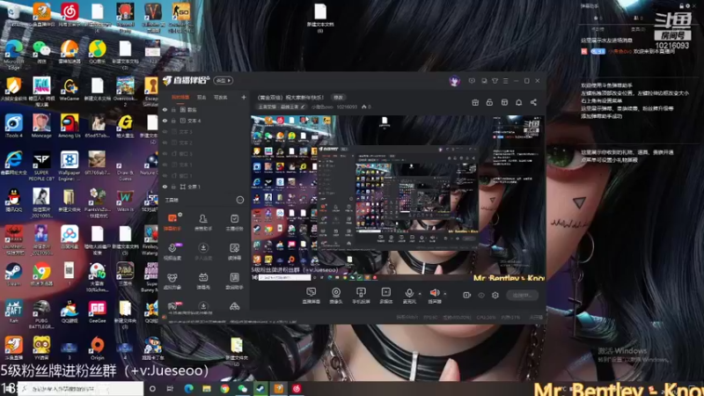Open the virtual avatar bear-face tool

[x=172, y=281]
